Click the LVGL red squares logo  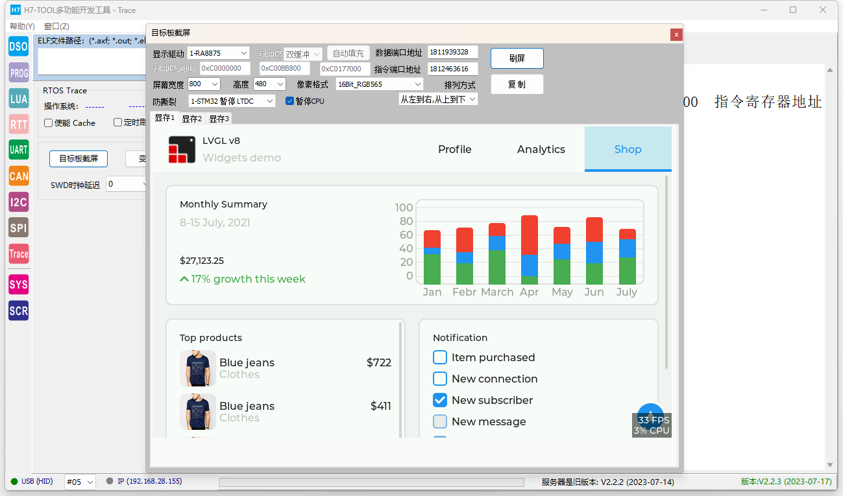(x=182, y=149)
